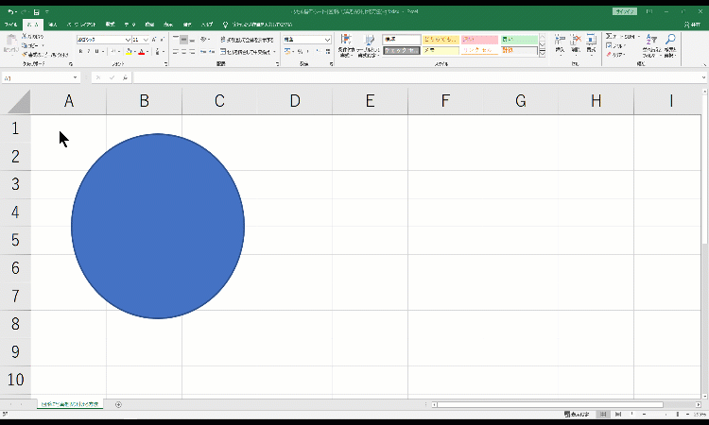
Task: Click the Save icon in the title bar
Action: [36, 10]
